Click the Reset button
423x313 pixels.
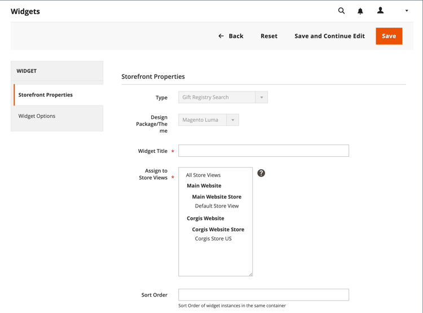tap(269, 36)
